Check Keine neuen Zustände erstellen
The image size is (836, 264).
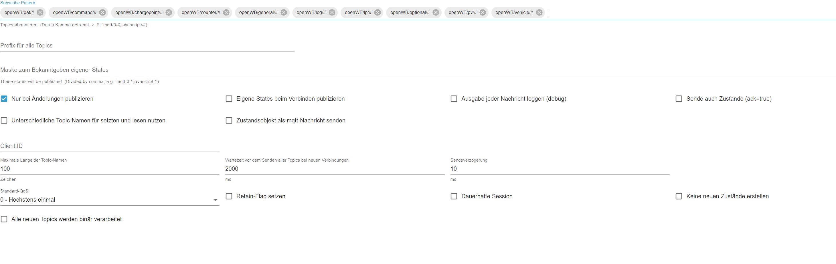[x=679, y=196]
